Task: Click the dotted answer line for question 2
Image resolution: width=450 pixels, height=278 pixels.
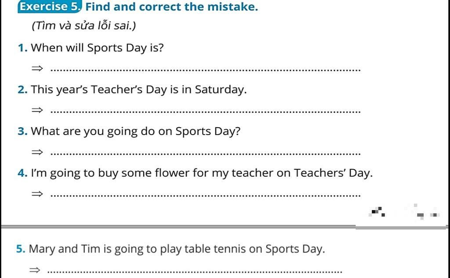Action: coord(206,112)
